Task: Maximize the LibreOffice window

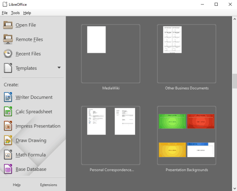Action: point(216,4)
